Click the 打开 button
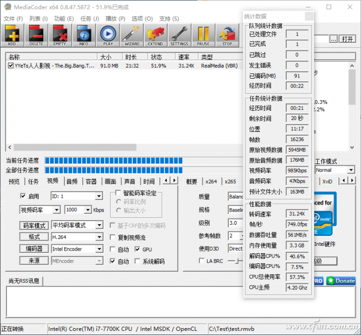This screenshot has height=335, width=361. click(347, 39)
